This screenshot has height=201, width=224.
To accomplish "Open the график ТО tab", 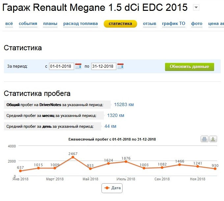I will coord(174,24).
